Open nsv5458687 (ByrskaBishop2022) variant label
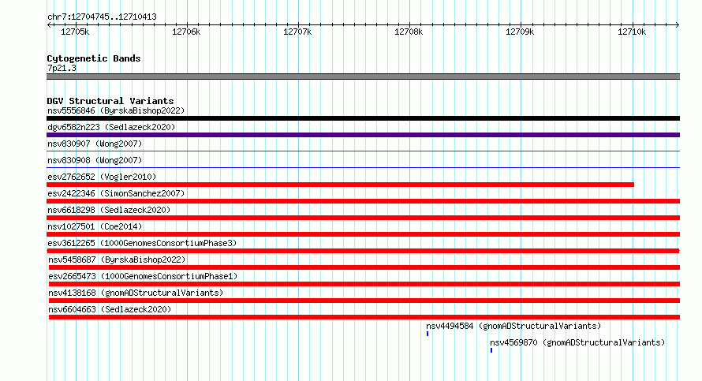 coord(117,260)
